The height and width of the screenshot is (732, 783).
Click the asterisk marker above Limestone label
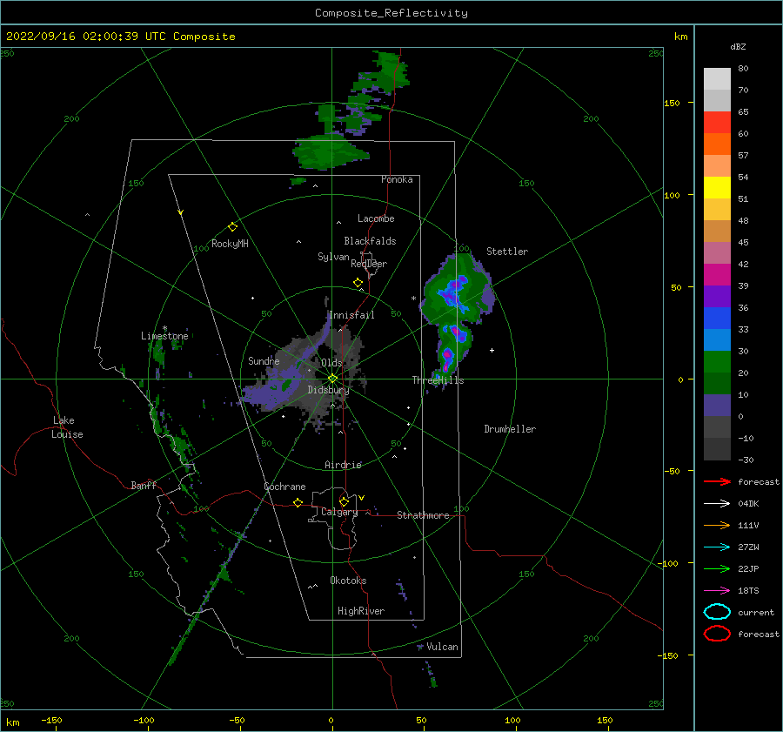click(x=164, y=328)
